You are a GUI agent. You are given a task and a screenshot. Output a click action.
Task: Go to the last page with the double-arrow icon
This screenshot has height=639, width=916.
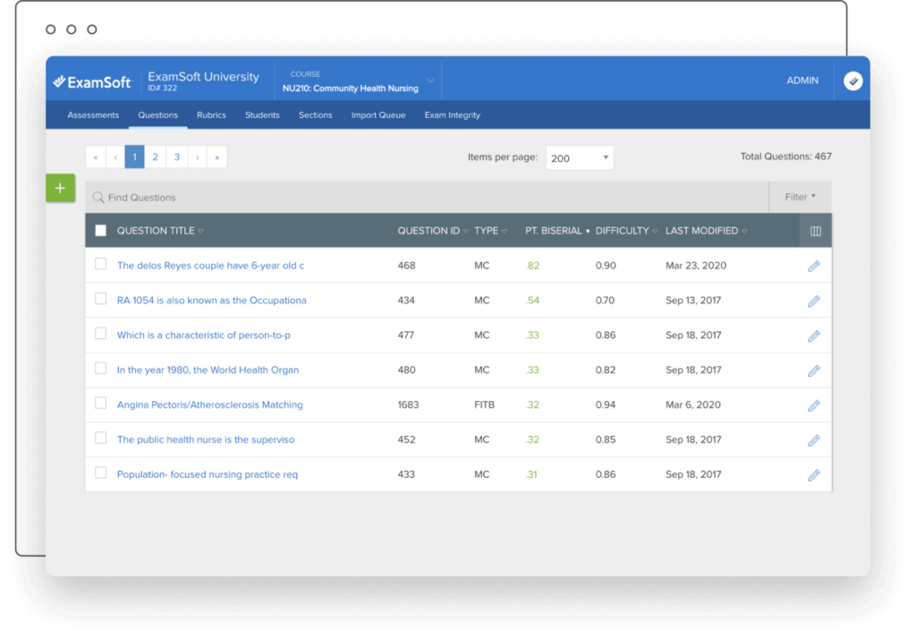[x=216, y=156]
